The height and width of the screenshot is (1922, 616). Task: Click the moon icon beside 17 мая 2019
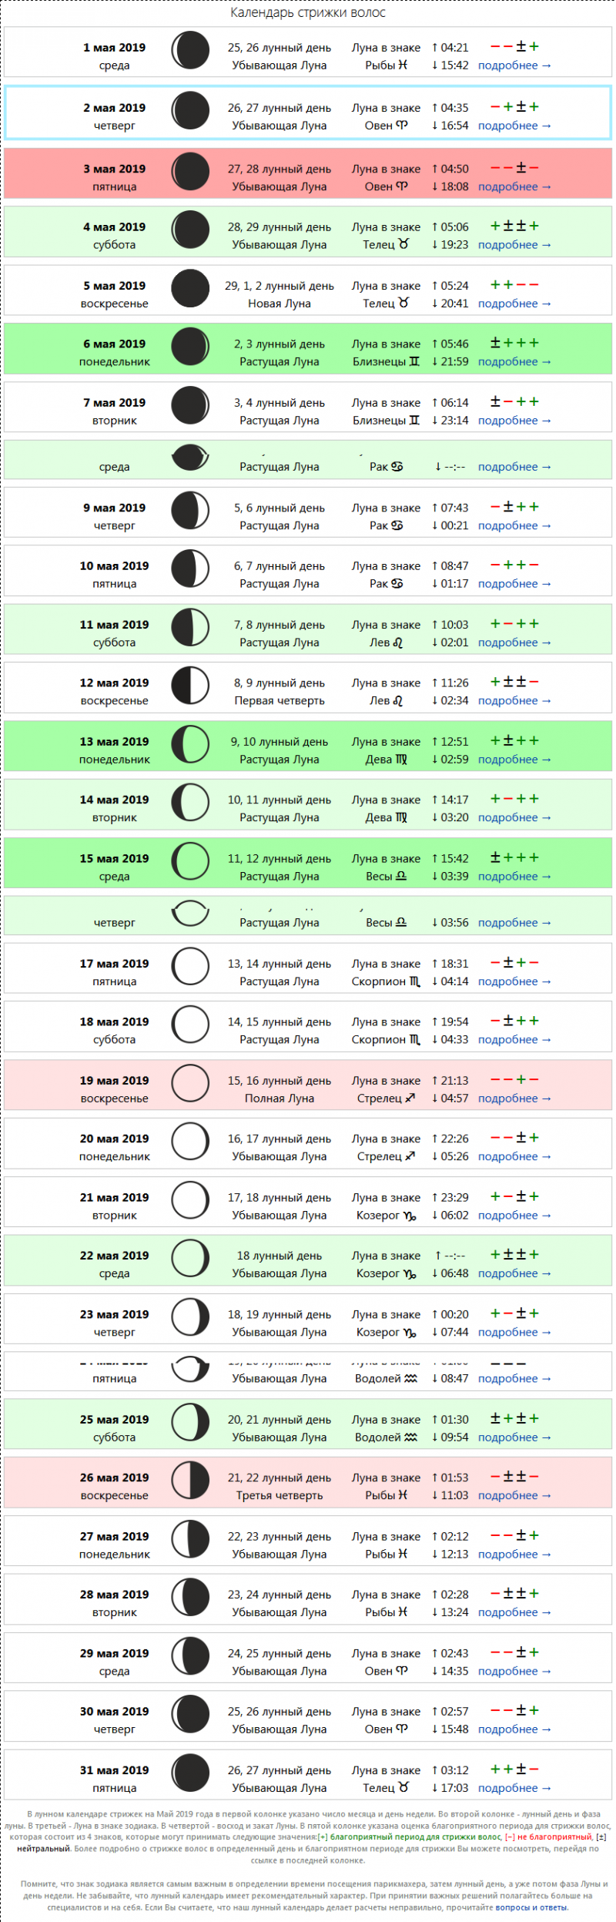(x=190, y=967)
